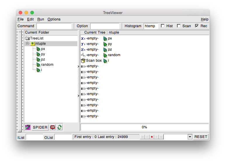Open the Options menu
226x164 pixels.
pyautogui.click(x=54, y=19)
